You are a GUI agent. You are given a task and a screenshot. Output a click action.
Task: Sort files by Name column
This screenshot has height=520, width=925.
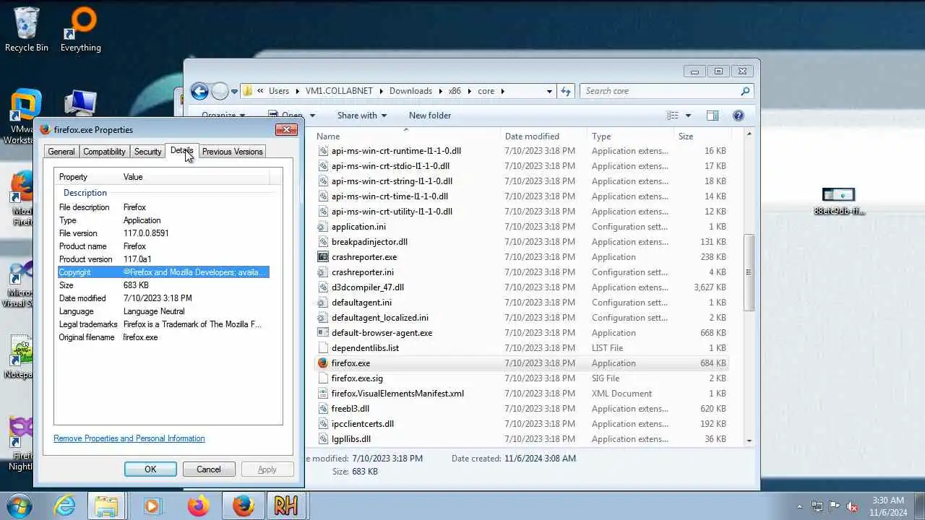click(x=406, y=136)
